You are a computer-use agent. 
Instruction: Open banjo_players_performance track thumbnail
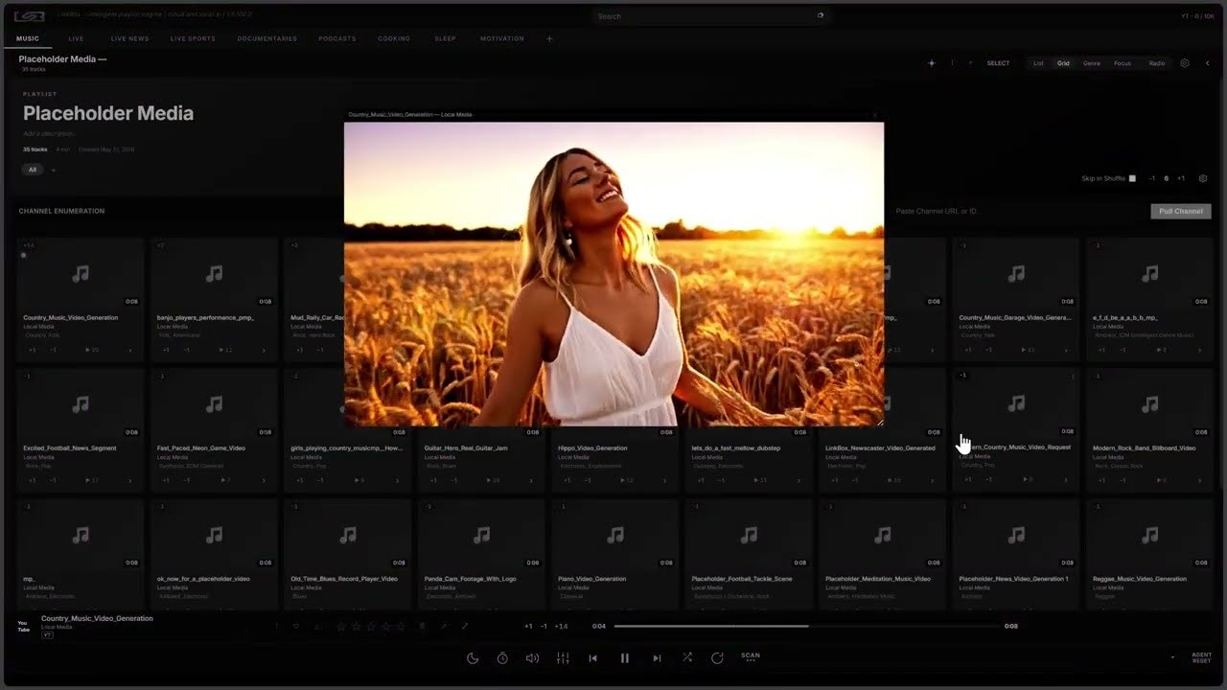[x=214, y=273]
